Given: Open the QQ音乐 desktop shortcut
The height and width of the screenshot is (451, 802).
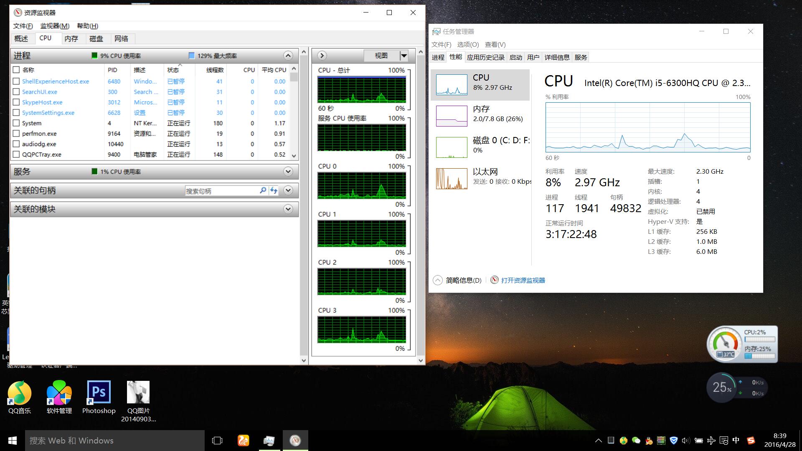Looking at the screenshot, I should (19, 393).
